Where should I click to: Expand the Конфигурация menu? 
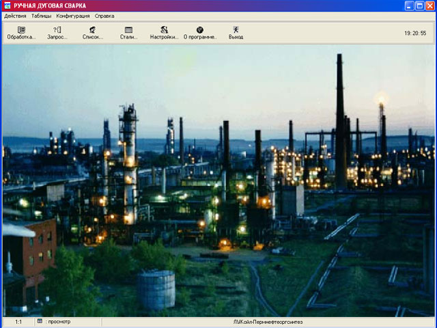73,16
